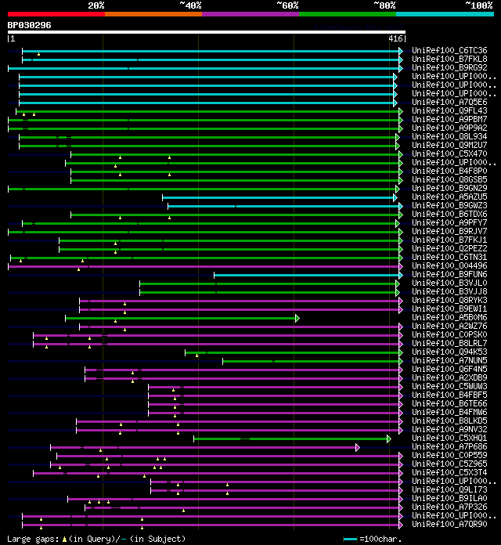
Task: Click the cyan alignment bar of UniRef100_B9FUN6
Action: pos(306,276)
